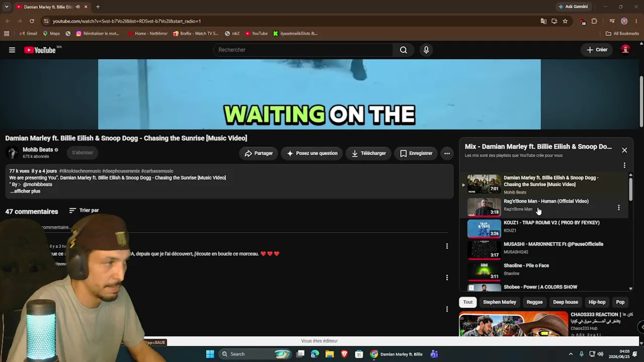Click the S'abonner subscribe button

point(83,152)
